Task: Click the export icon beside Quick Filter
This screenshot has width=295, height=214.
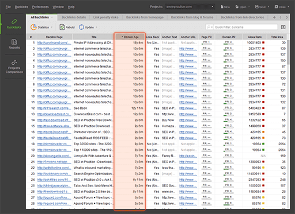Action: point(283,27)
